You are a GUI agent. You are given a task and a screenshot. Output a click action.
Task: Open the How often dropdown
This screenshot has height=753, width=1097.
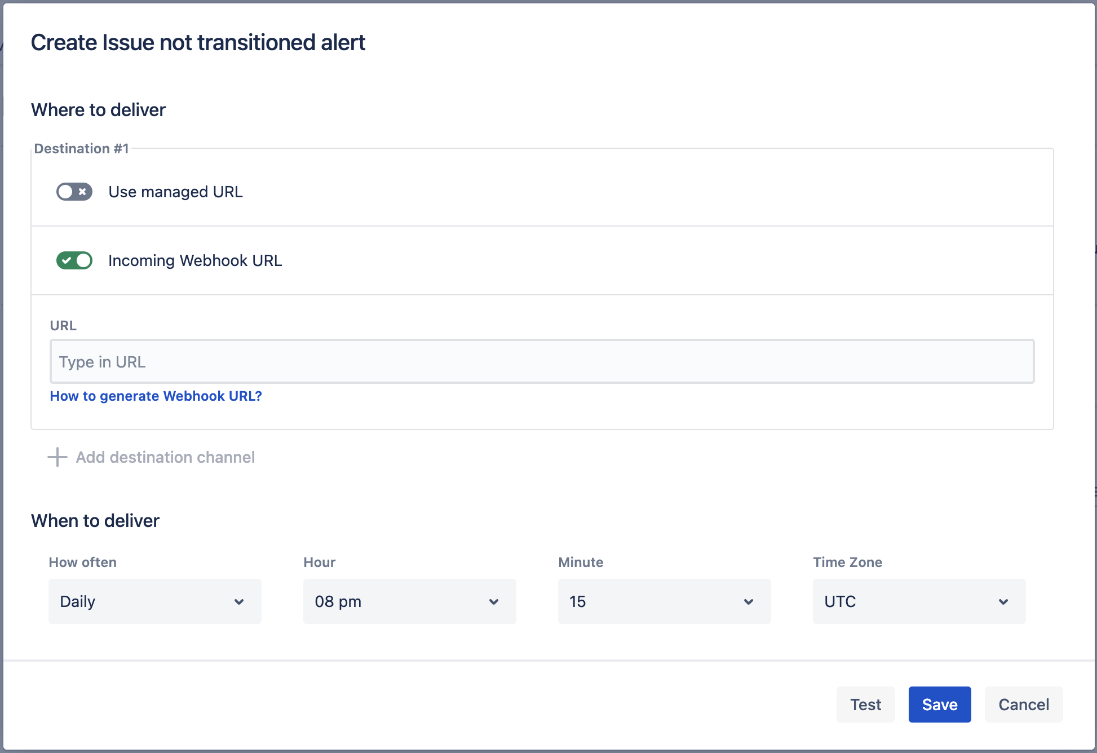(x=154, y=601)
